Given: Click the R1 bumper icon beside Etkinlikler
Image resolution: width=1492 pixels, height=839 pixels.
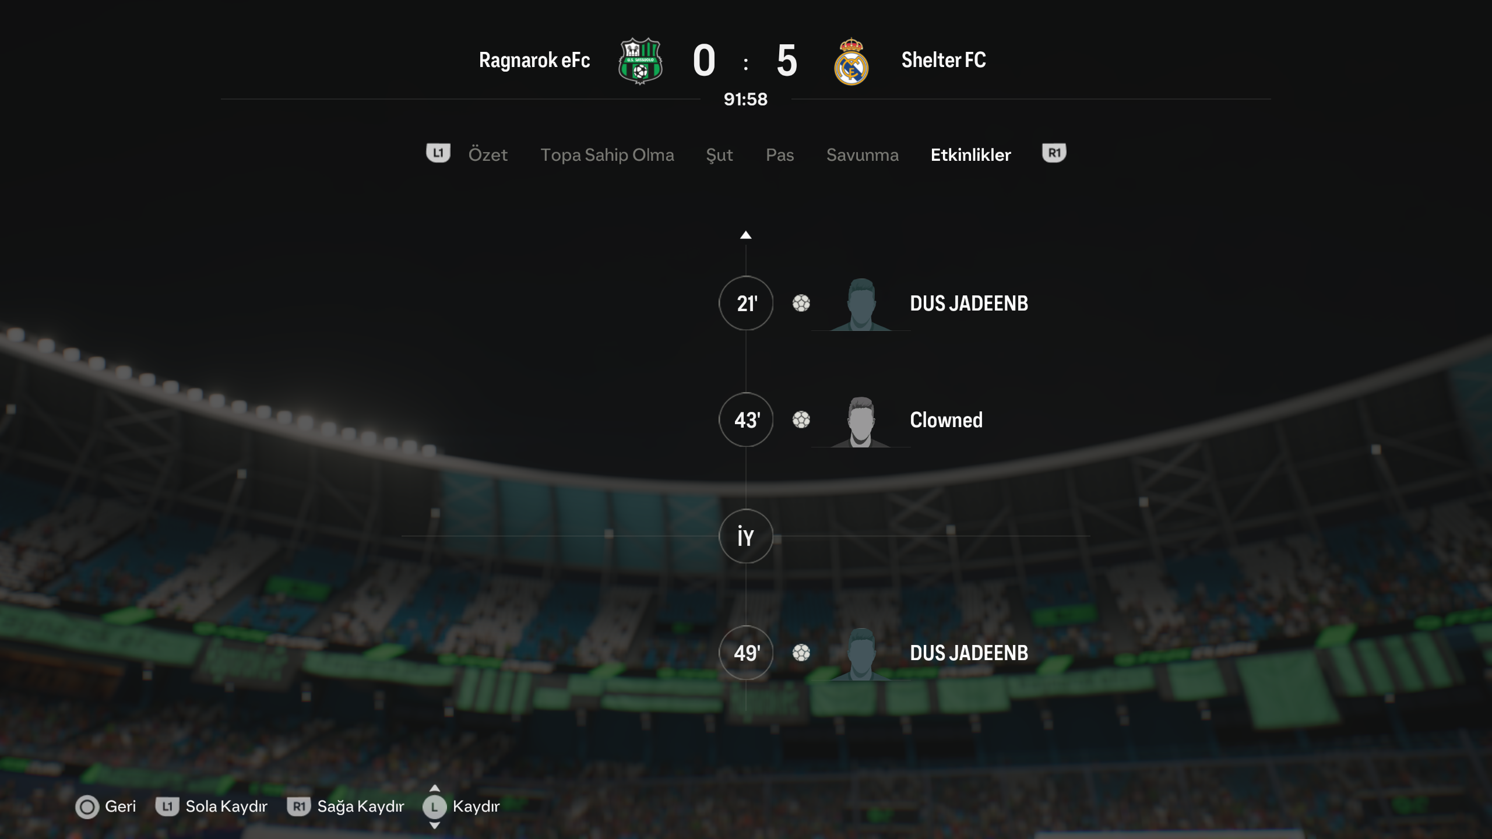Looking at the screenshot, I should click(x=1054, y=153).
